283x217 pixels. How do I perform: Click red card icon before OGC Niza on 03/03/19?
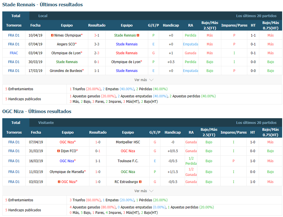pos(59,182)
